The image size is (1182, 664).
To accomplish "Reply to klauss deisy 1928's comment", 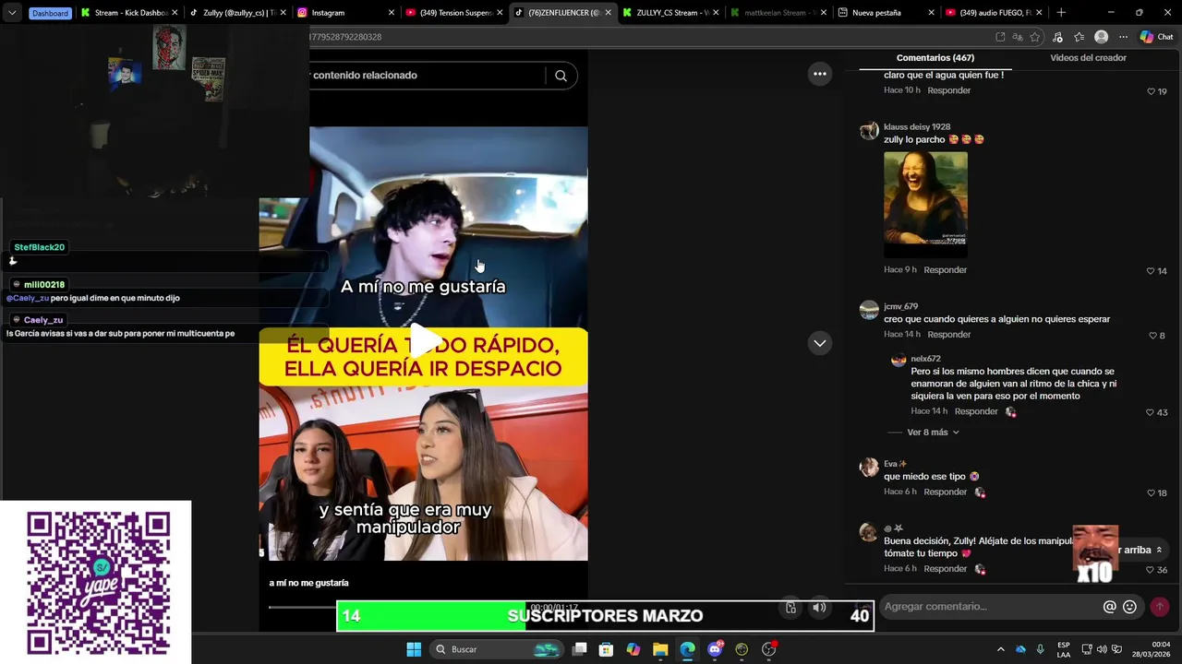I will 945,270.
